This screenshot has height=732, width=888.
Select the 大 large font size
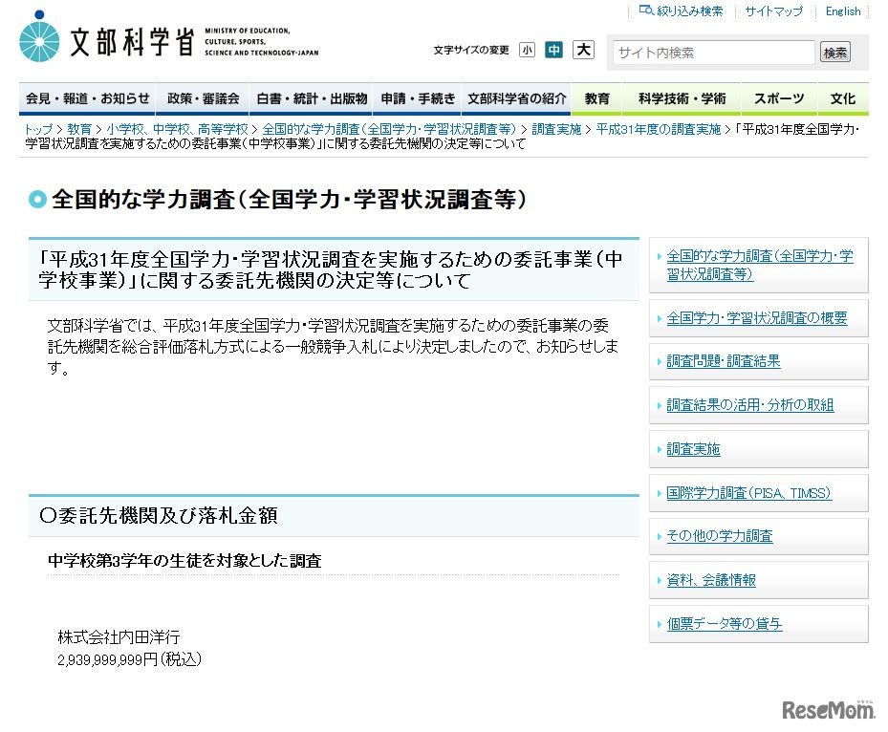click(x=583, y=49)
